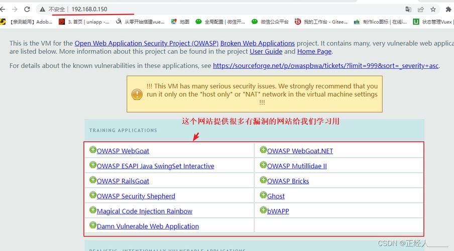Open the 制作ico图标 bookmark
This screenshot has width=454, height=251.
(380, 22)
